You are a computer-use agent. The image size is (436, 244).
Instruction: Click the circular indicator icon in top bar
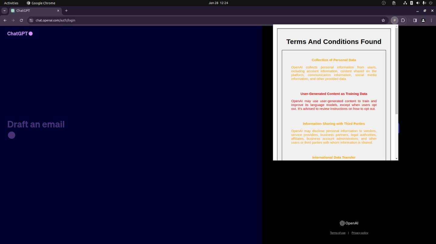point(384,3)
